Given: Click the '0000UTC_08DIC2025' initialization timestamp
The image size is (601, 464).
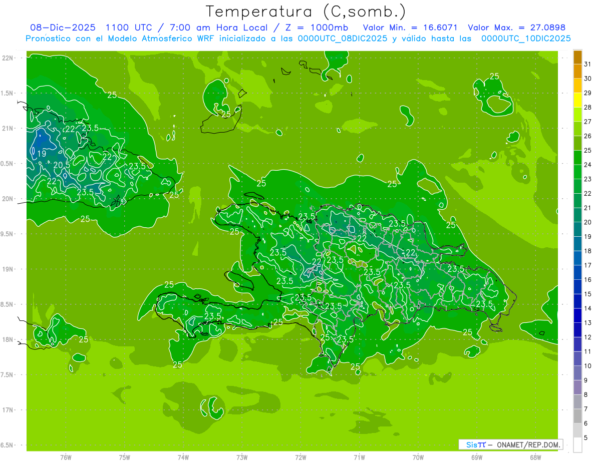Looking at the screenshot, I should tap(342, 39).
